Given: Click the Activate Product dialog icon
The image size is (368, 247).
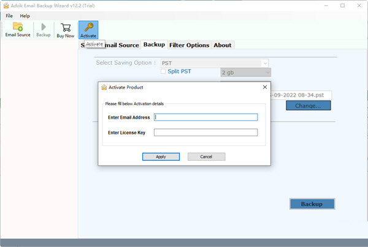Looking at the screenshot, I should (x=104, y=87).
